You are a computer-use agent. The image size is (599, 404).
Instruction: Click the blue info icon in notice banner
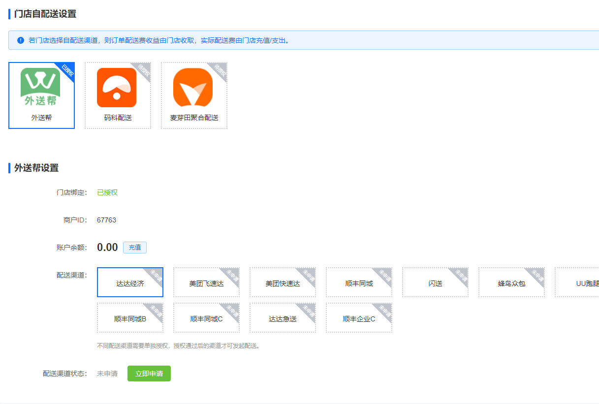coord(21,40)
